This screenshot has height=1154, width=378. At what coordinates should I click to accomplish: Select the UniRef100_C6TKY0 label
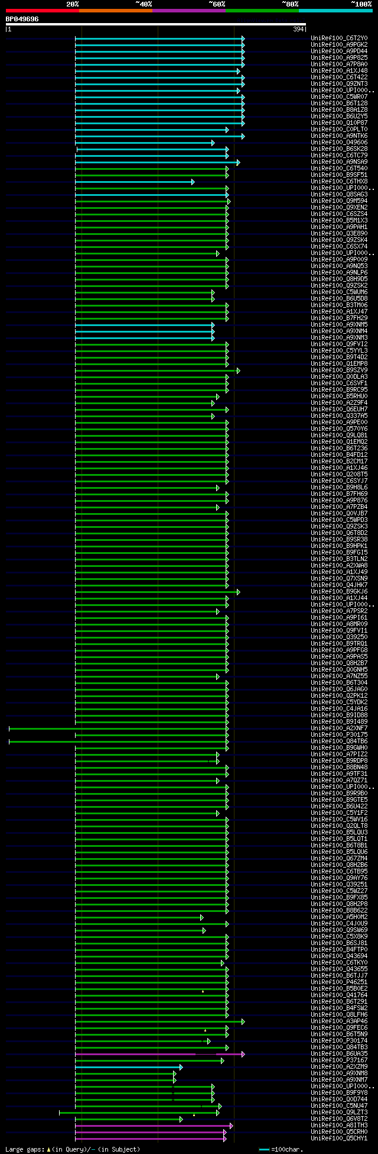tap(339, 963)
